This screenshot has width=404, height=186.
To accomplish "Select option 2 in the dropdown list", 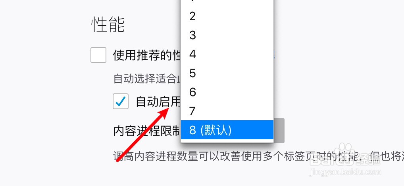I will (227, 17).
